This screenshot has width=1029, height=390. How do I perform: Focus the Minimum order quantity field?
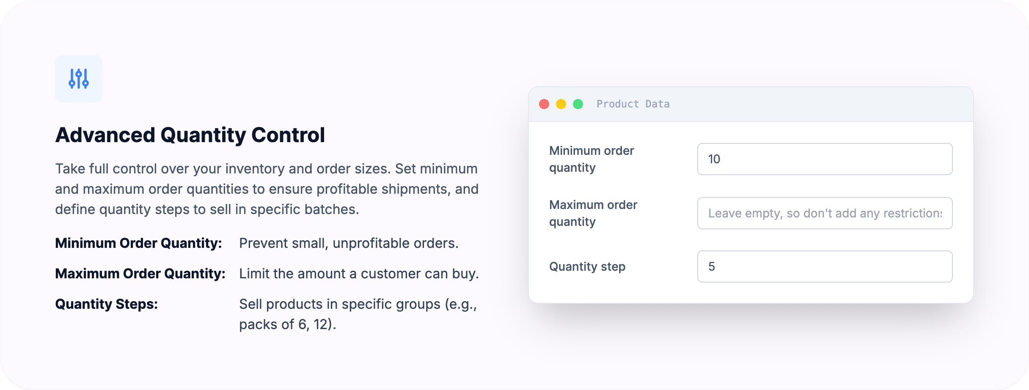(x=825, y=159)
